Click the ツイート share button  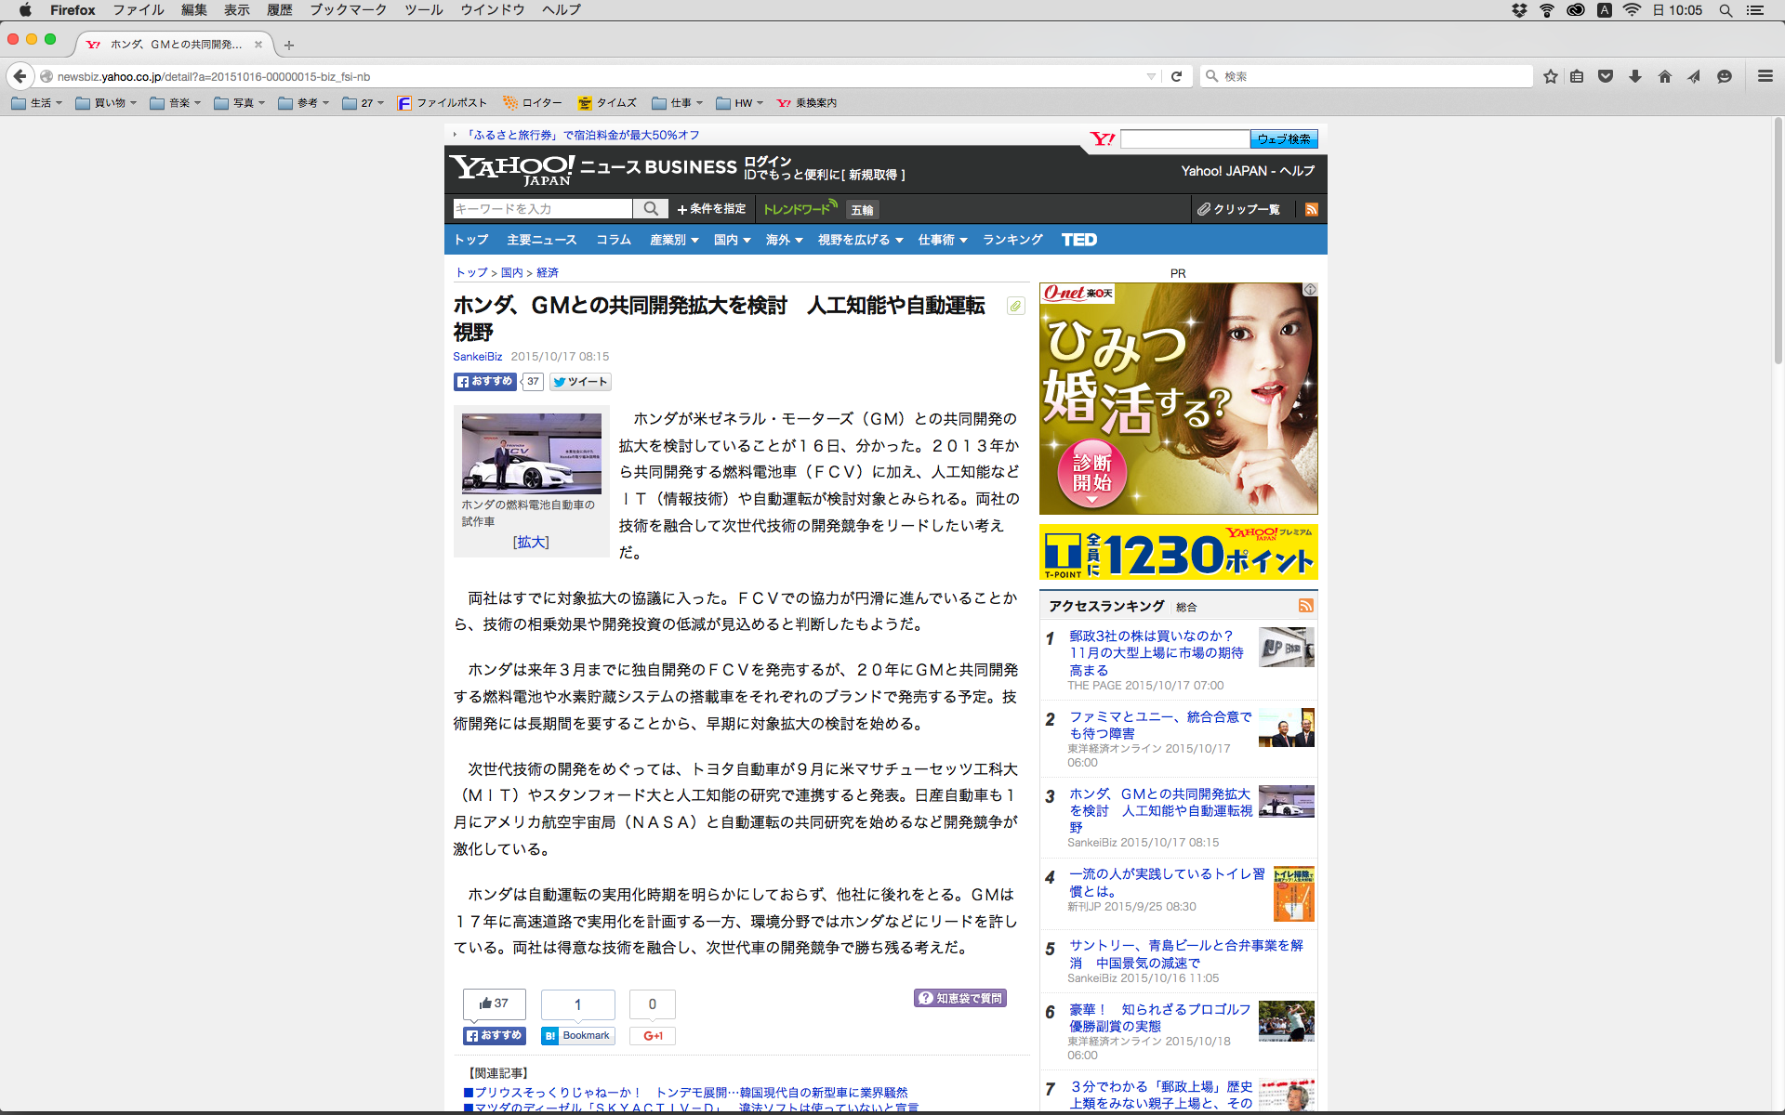580,382
